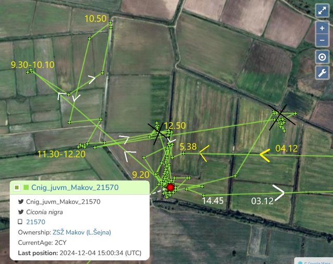
Task: Click the device icon beside 21570
Action: pos(20,222)
